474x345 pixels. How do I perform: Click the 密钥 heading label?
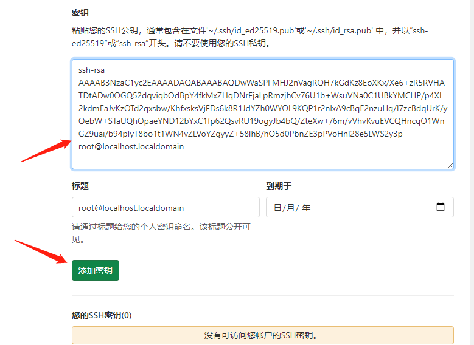click(x=80, y=13)
